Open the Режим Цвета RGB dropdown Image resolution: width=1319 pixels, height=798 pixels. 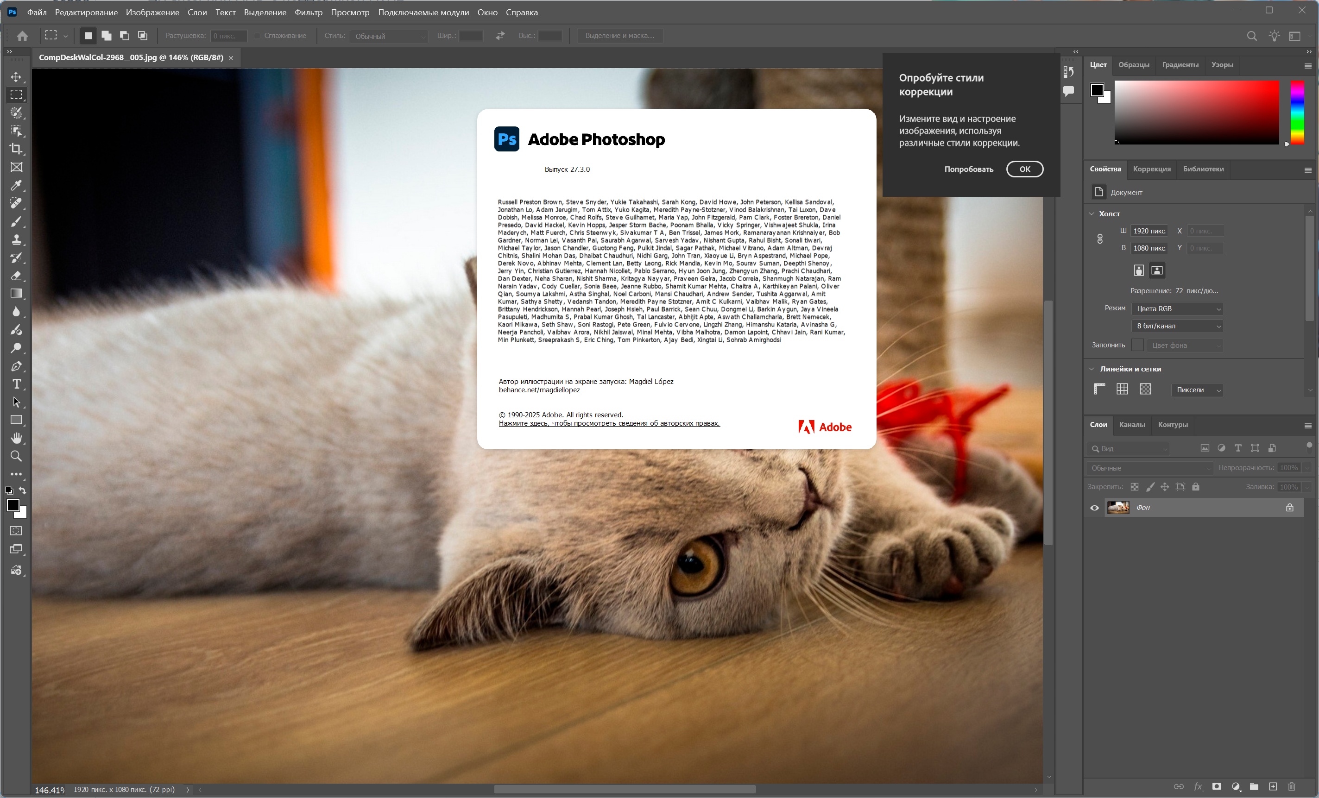click(1178, 309)
